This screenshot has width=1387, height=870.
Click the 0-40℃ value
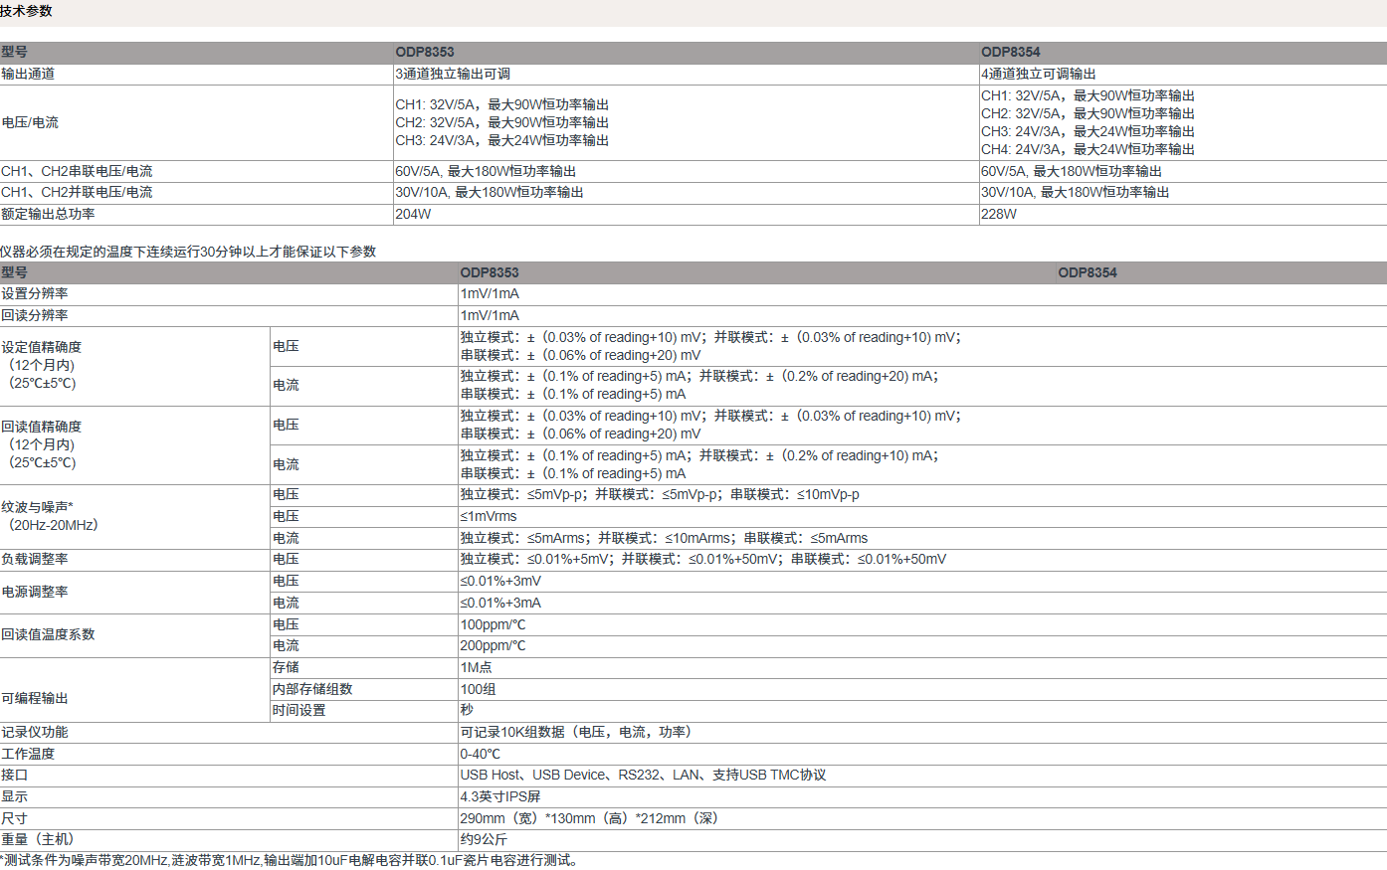tap(481, 754)
